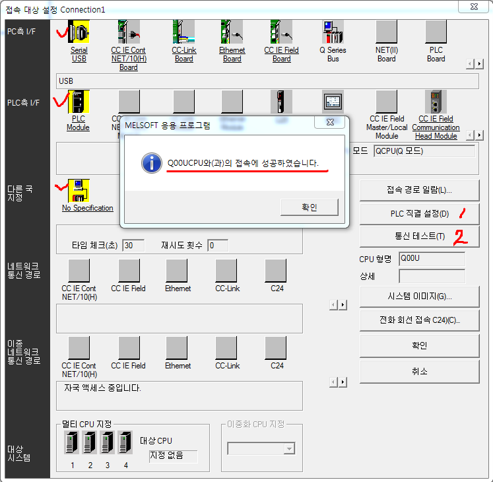493x482 pixels.
Task: Pick CC-Link in network route row
Action: coord(226,271)
